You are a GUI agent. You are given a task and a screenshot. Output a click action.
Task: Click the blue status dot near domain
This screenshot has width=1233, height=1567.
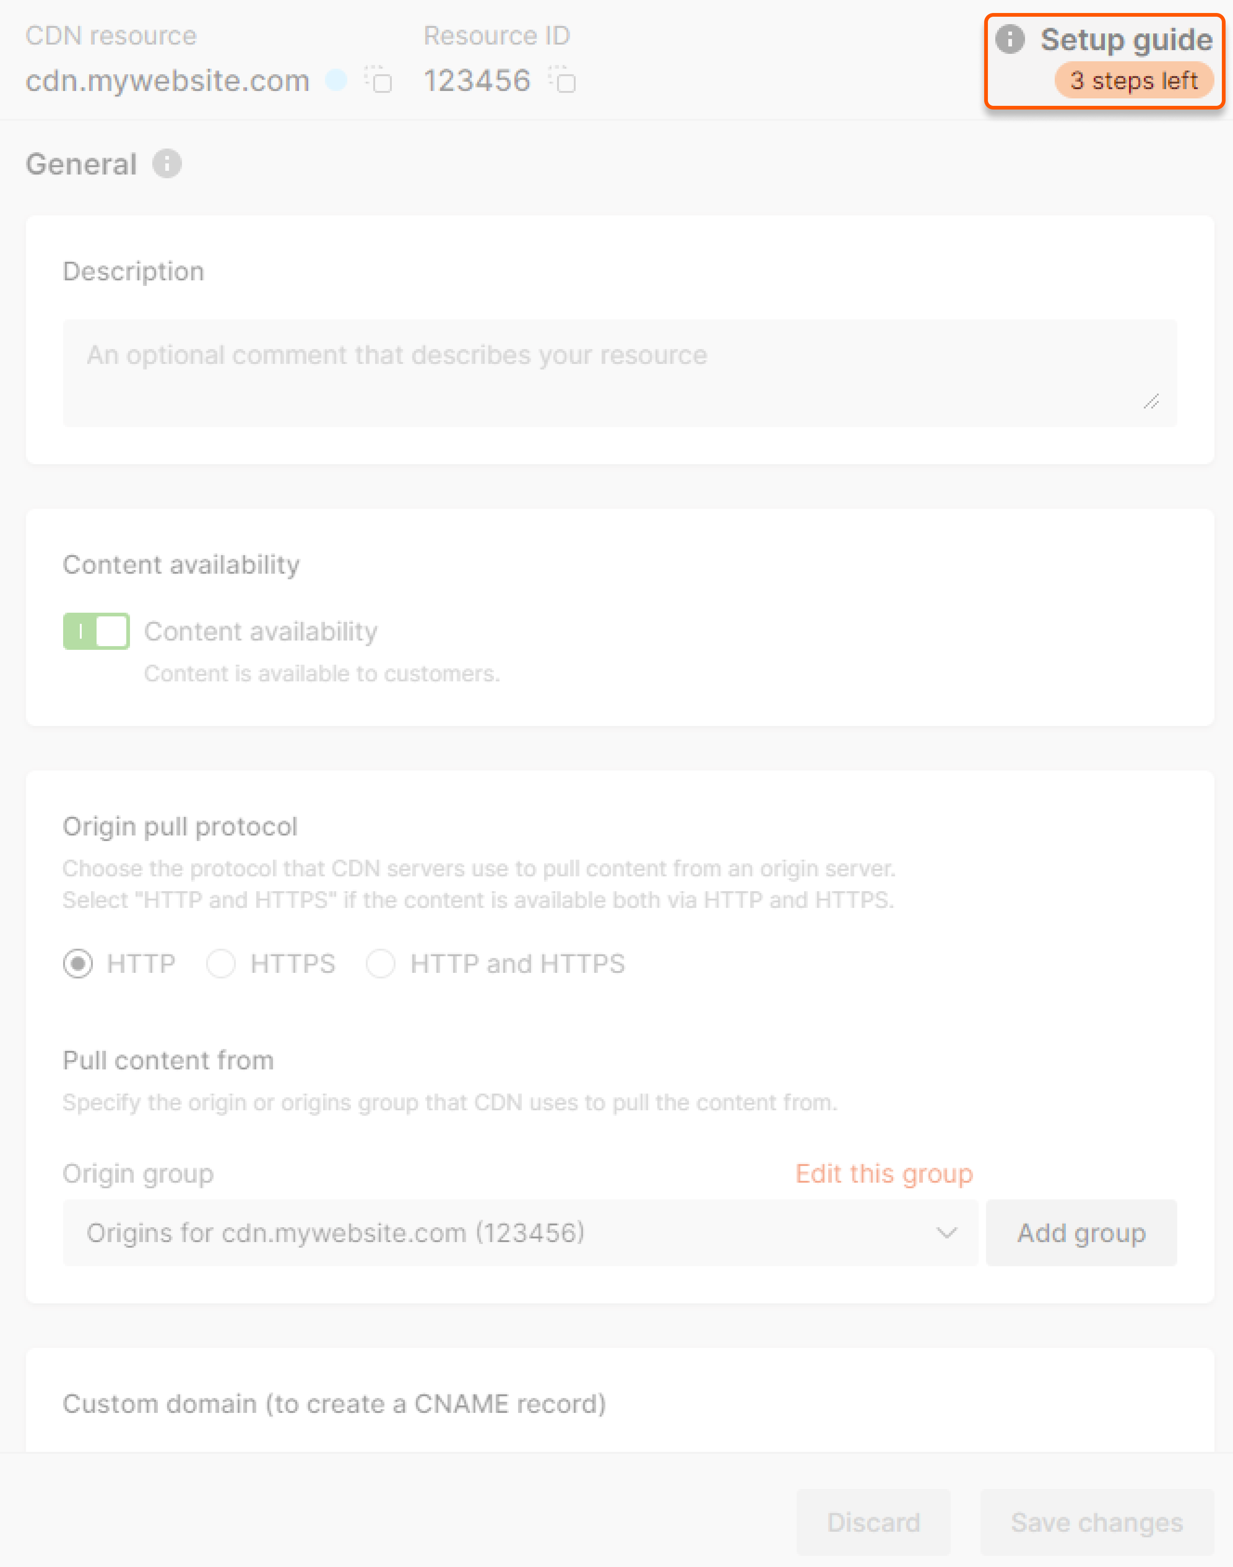(x=336, y=79)
